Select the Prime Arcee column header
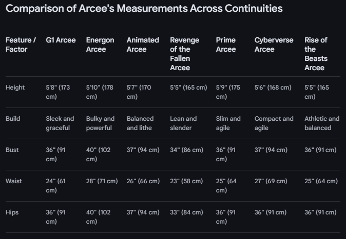 (x=226, y=45)
